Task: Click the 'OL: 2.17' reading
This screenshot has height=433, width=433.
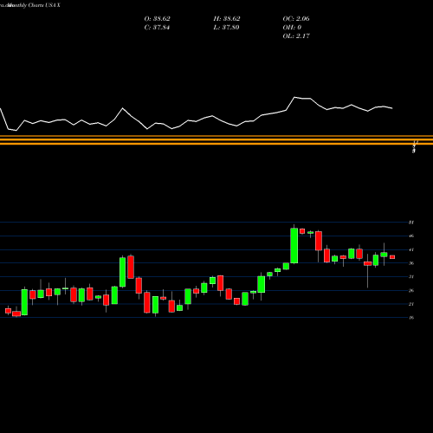Action: 296,36
